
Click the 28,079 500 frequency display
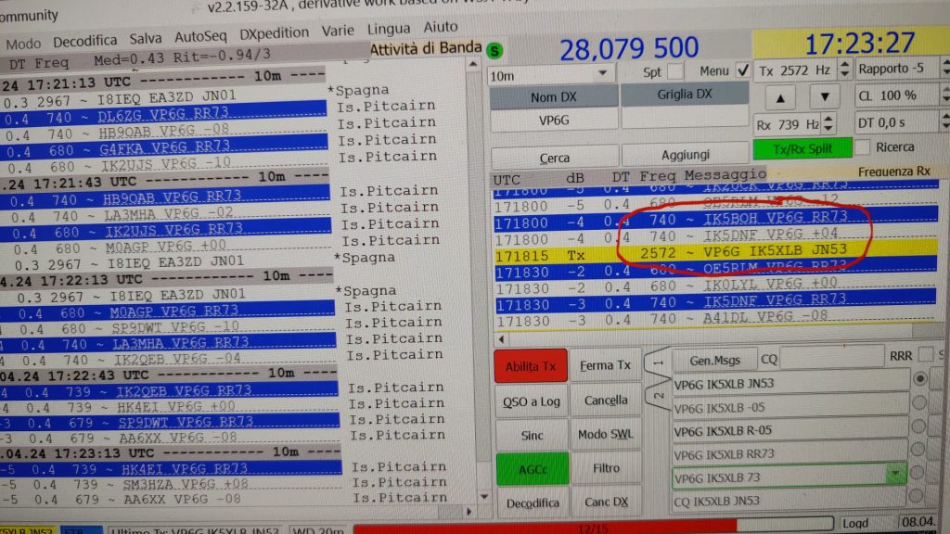click(629, 49)
